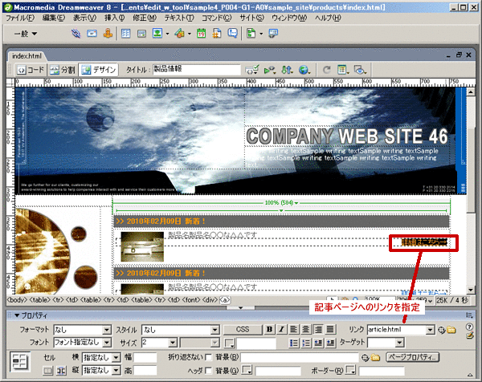Screen dimensions: 482x382
Task: Select the index.html document tab
Action: 27,56
